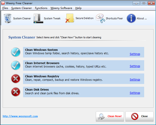The height and width of the screenshot is (125, 156).
Task: Open Settings for Clean Windows System
Action: [135, 54]
